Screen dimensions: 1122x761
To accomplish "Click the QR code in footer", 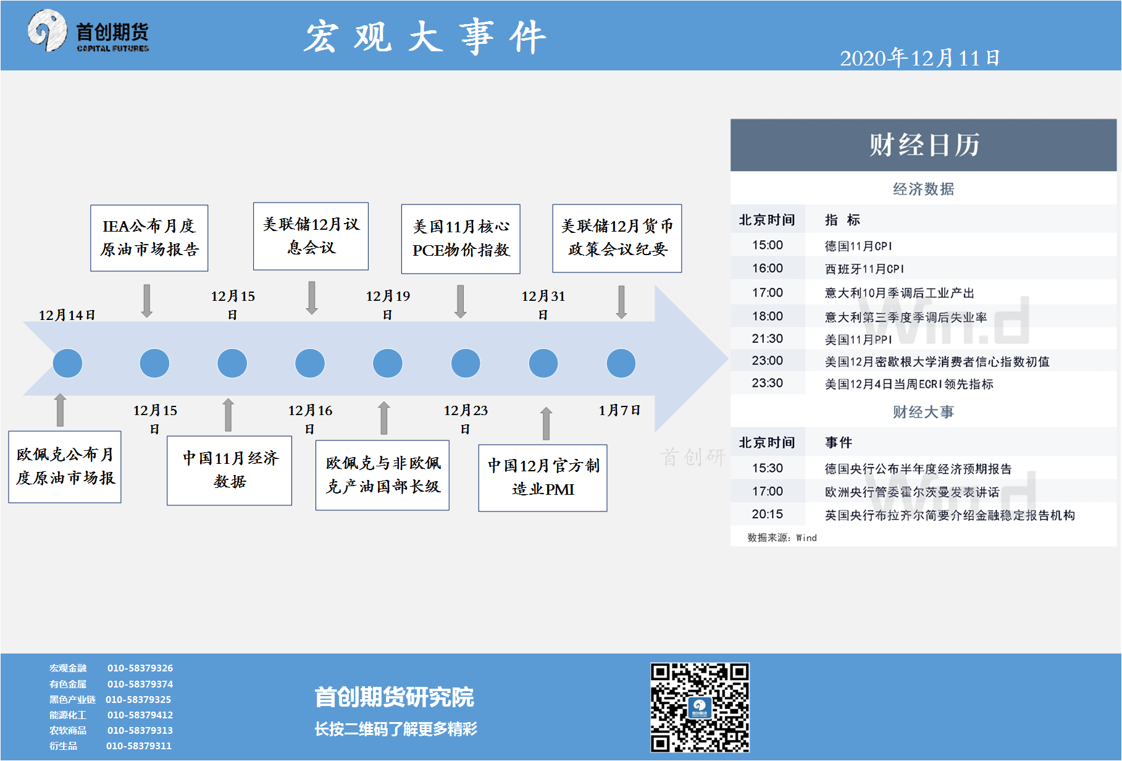I will [x=700, y=707].
